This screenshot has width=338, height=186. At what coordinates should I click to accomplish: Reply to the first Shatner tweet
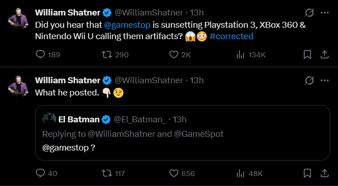pos(41,55)
